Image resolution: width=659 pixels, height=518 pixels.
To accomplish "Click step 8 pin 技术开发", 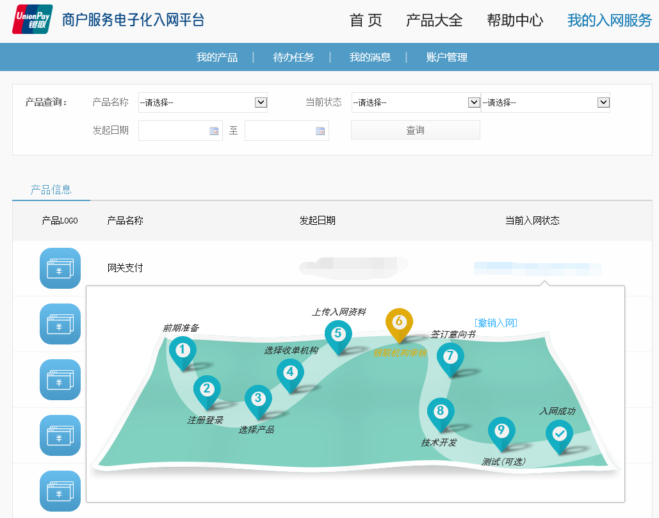I will [440, 412].
